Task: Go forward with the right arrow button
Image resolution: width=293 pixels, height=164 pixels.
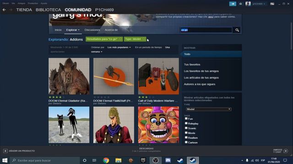Action: pyautogui.click(x=11, y=10)
